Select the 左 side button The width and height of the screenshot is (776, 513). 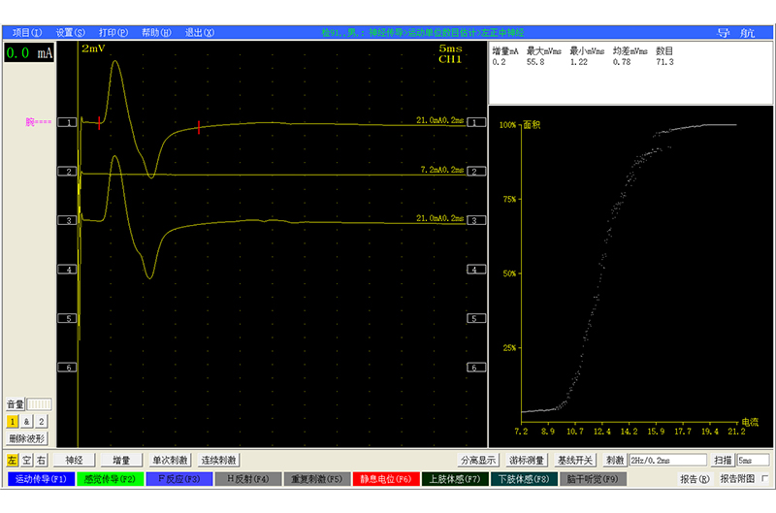[13, 460]
